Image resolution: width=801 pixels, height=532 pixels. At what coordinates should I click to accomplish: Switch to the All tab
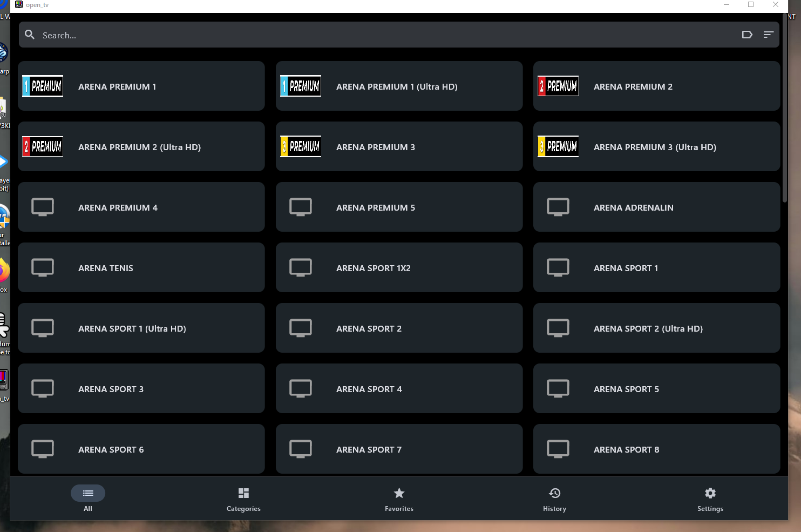click(88, 499)
